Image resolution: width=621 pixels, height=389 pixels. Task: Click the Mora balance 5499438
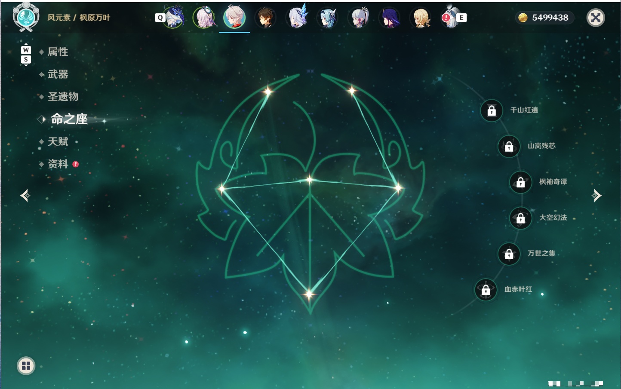[550, 18]
